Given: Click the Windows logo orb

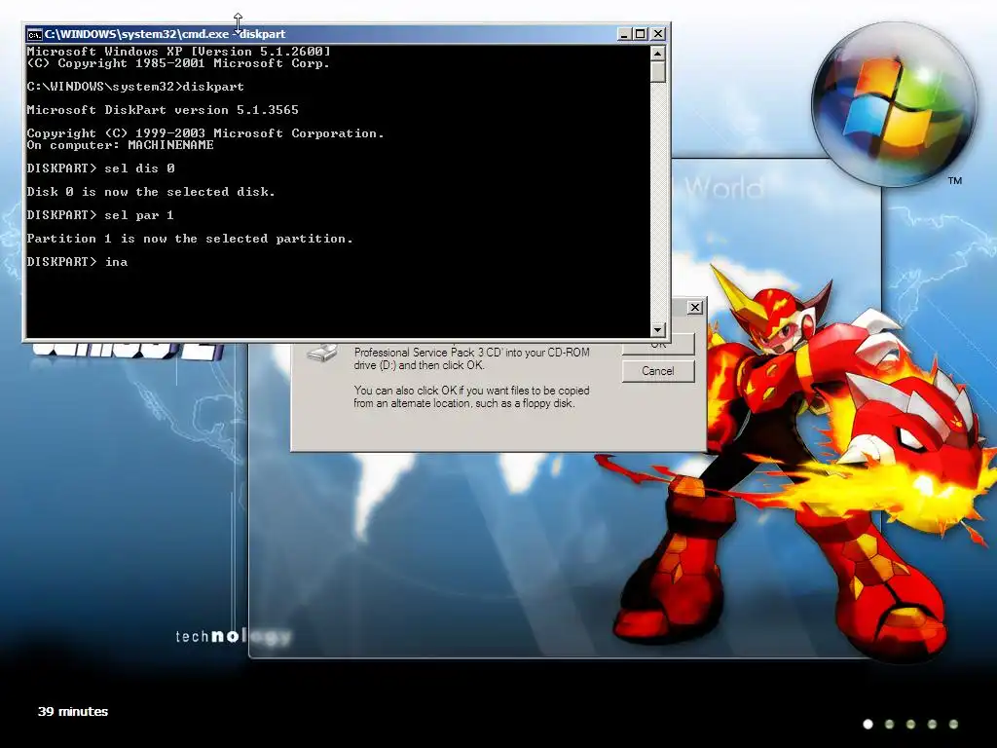Looking at the screenshot, I should 894,105.
